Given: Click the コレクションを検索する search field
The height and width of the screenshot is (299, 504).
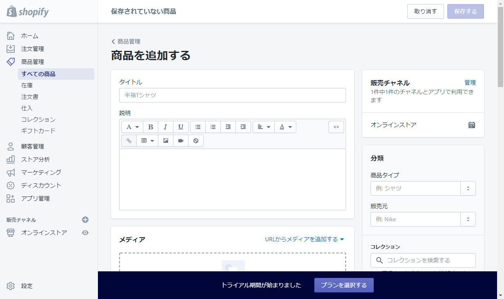Looking at the screenshot, I should (423, 260).
